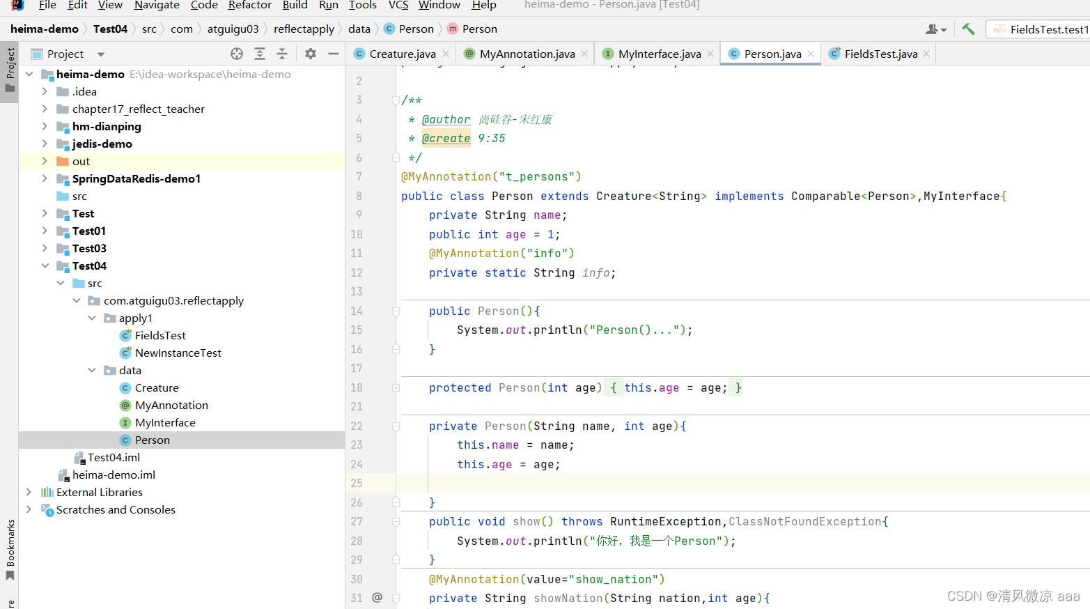Fold the Person() constructor at line 14
The width and height of the screenshot is (1090, 609).
396,311
